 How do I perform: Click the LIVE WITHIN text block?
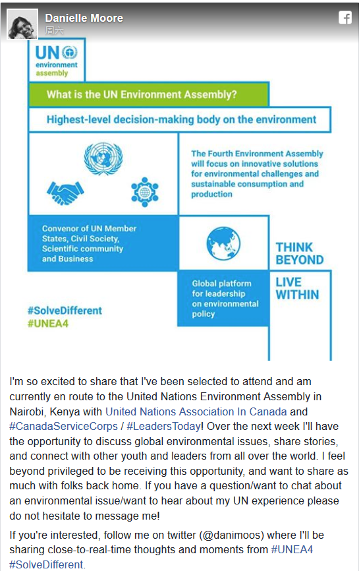[x=297, y=288]
